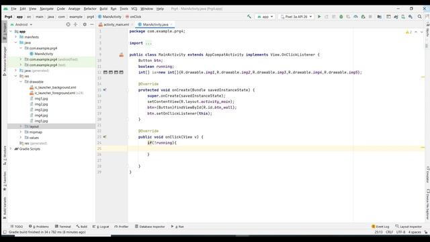Click first image gutter thumbnail on line 12
This screenshot has width=430, height=242.
[105, 73]
